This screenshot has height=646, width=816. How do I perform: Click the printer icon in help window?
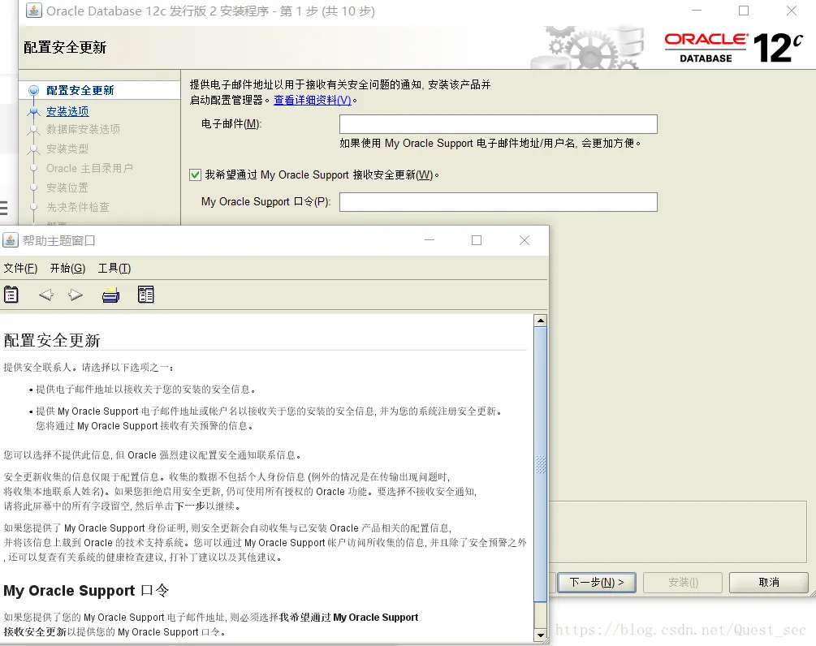tap(110, 295)
